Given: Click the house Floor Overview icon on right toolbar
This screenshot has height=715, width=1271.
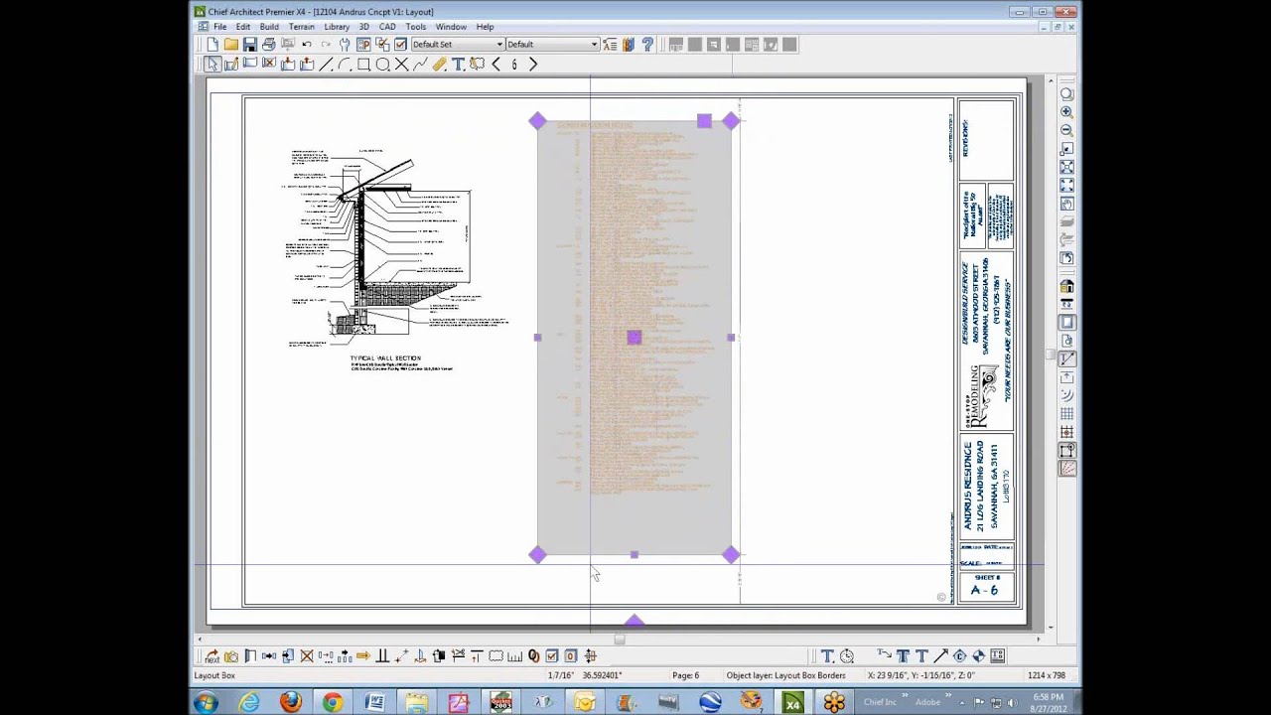Looking at the screenshot, I should tap(1066, 287).
